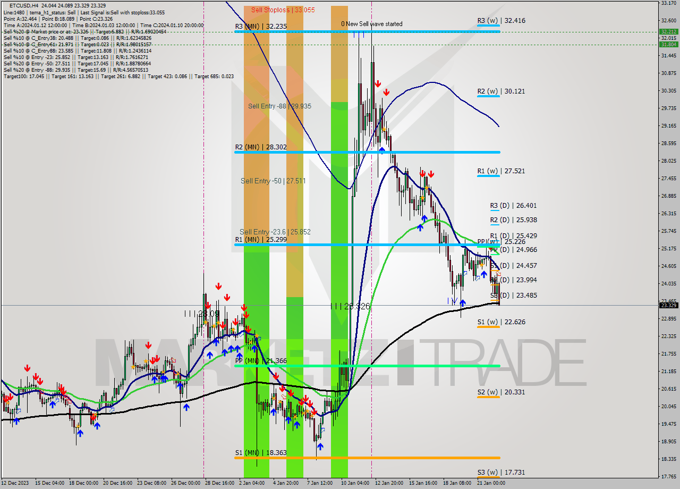The width and height of the screenshot is (680, 489).
Task: Click the '21 Jan 00:00' time axis label
Action: point(491,483)
